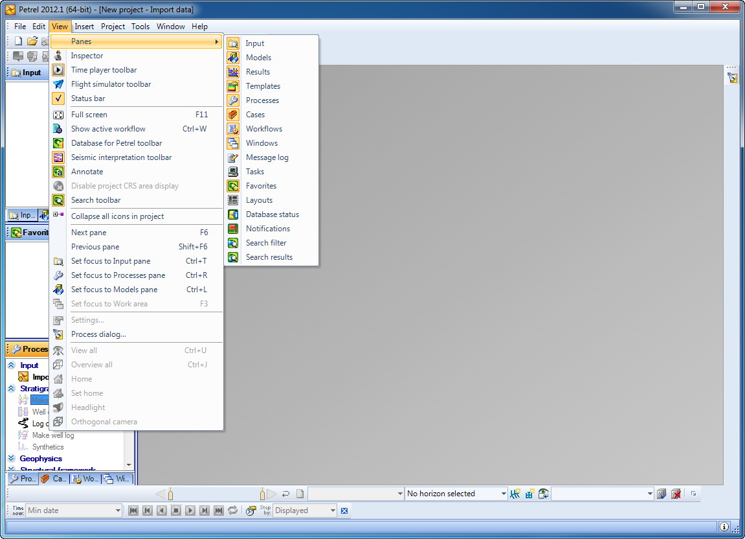This screenshot has width=745, height=539.
Task: Collapse the Input group in Processes
Action: point(12,365)
